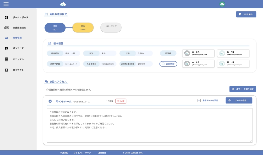Click the オファーを取り消す button
Viewport: 263px width, 155px height.
[x=243, y=89]
